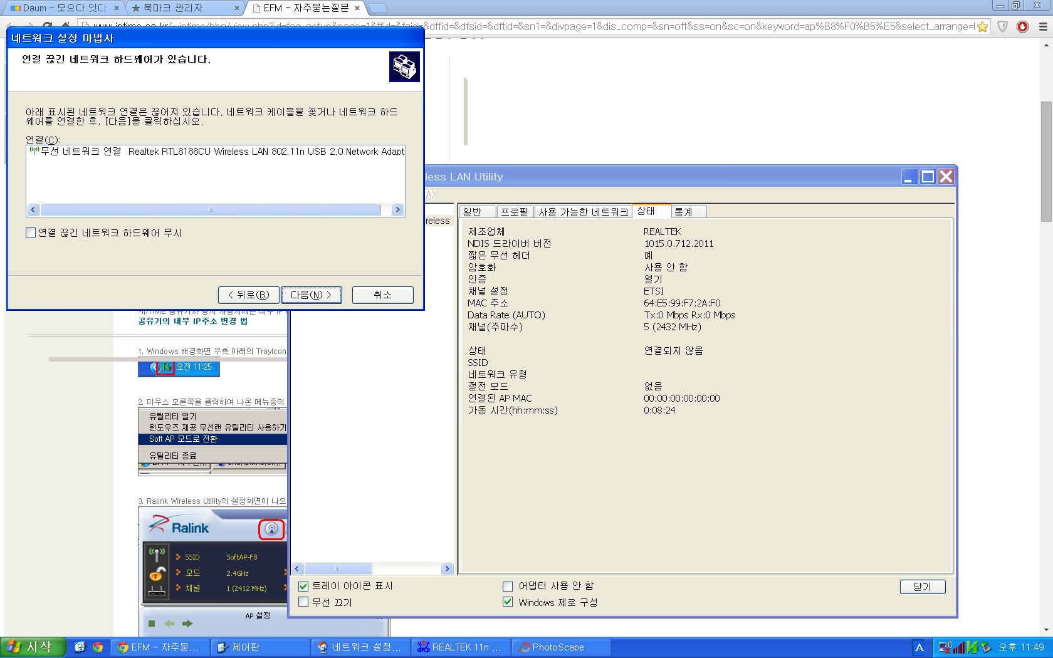
Task: Close the bookmark manager tab
Action: (x=236, y=8)
